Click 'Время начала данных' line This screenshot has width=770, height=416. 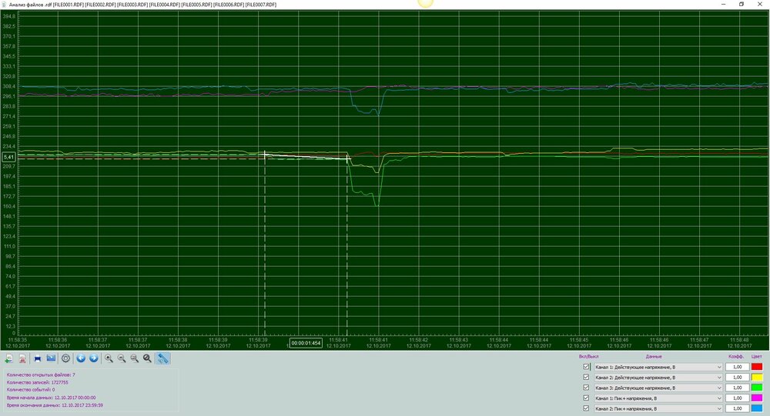click(x=51, y=398)
